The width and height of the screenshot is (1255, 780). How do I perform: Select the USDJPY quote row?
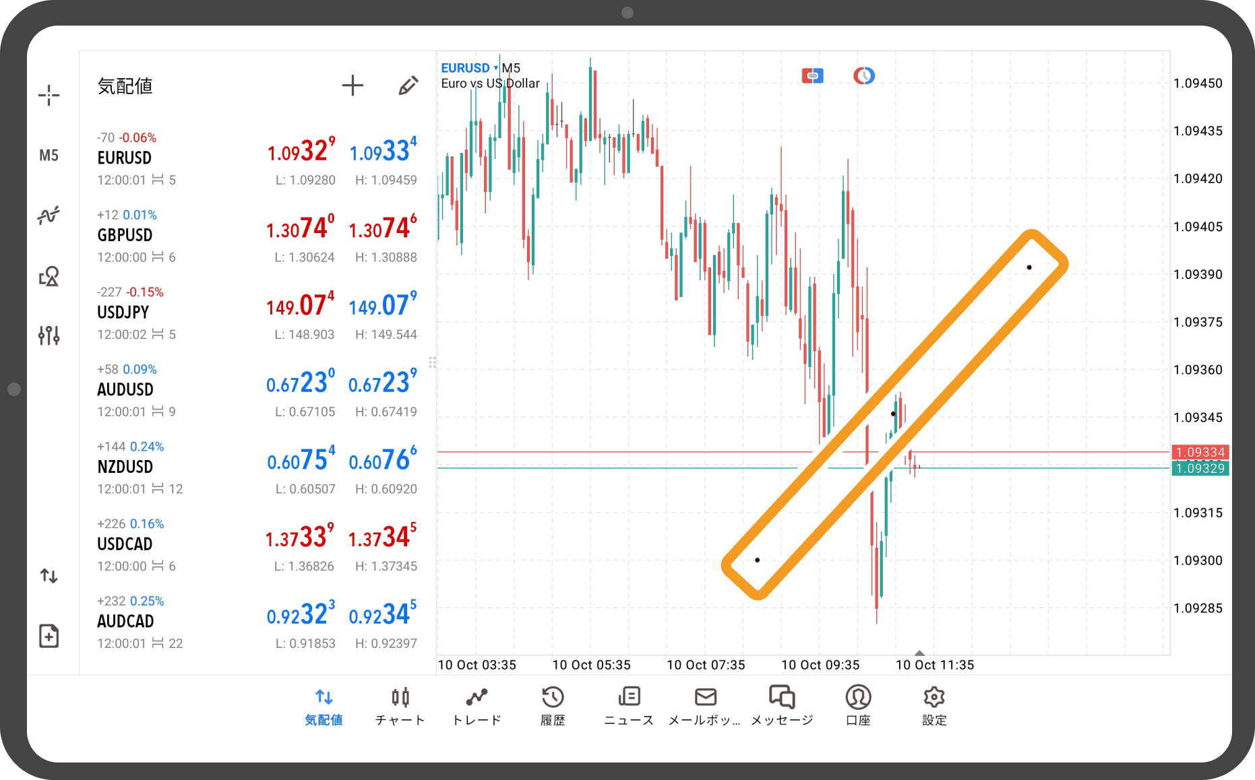tap(257, 313)
